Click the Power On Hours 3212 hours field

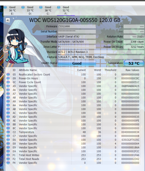[134, 47]
